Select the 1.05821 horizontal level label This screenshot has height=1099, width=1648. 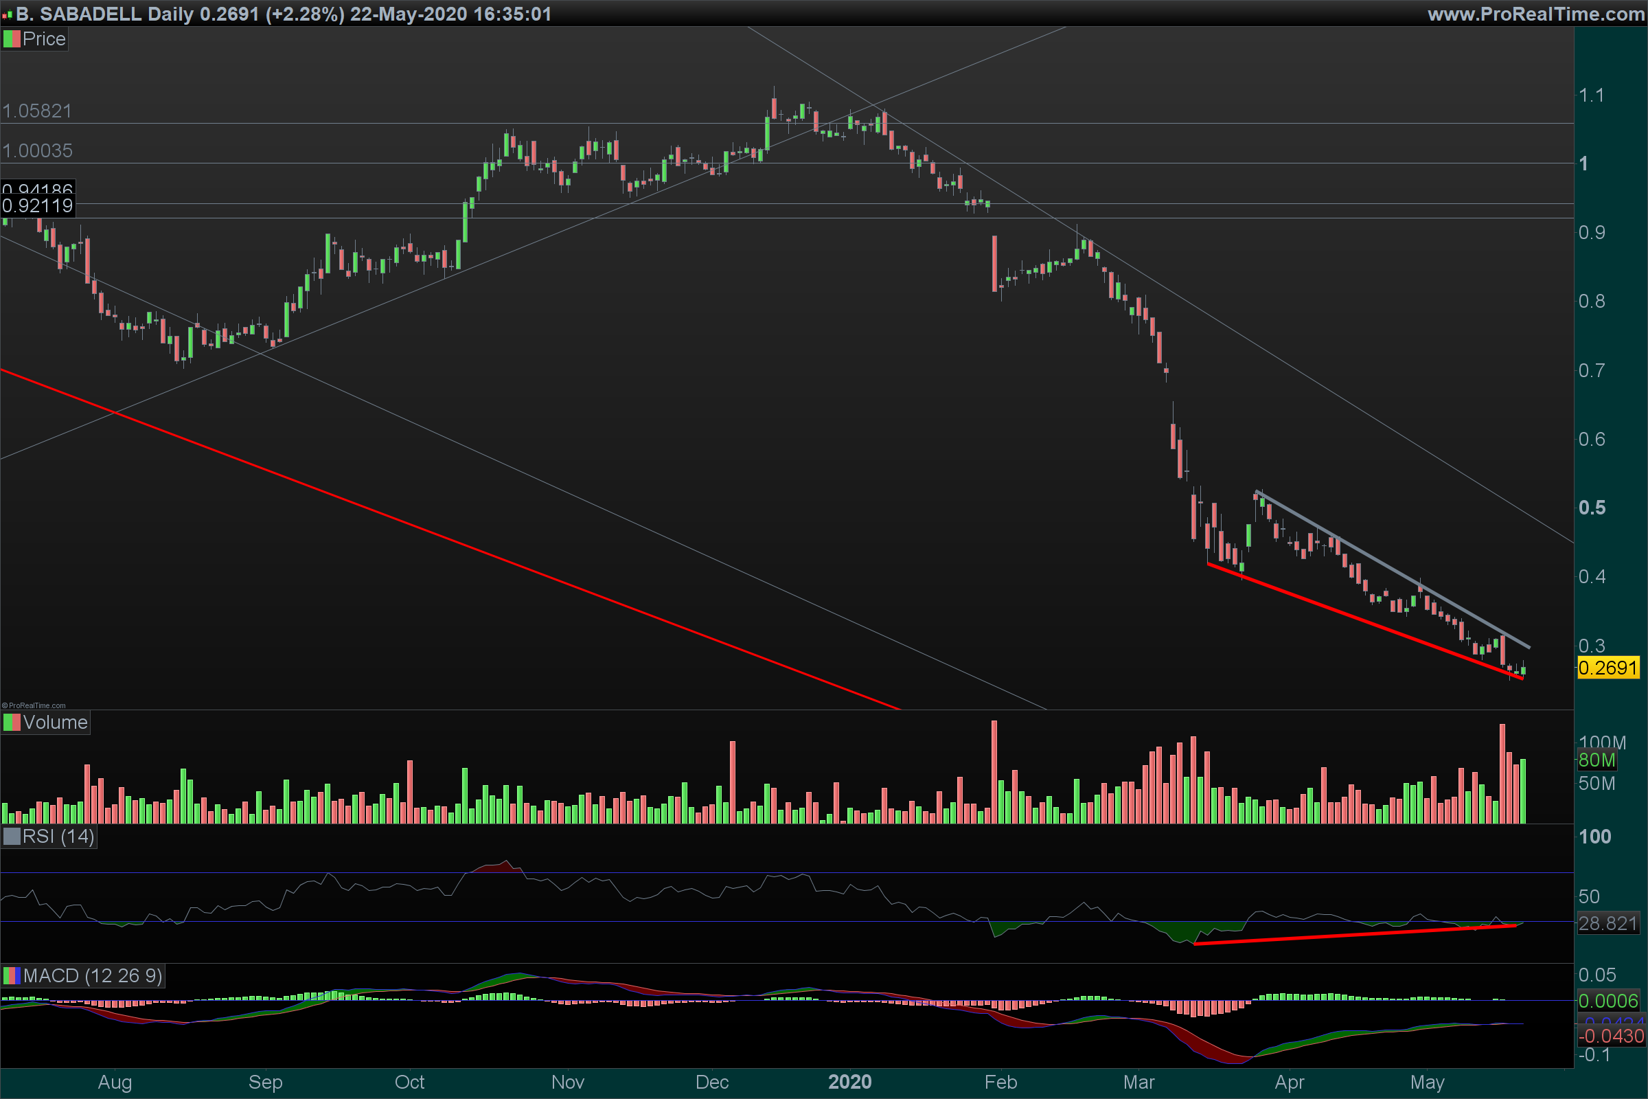[37, 111]
